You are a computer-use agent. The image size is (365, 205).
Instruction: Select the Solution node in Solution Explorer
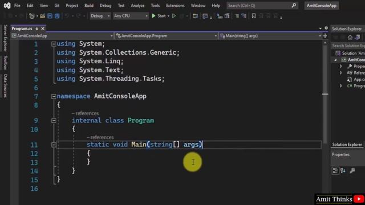(350, 53)
